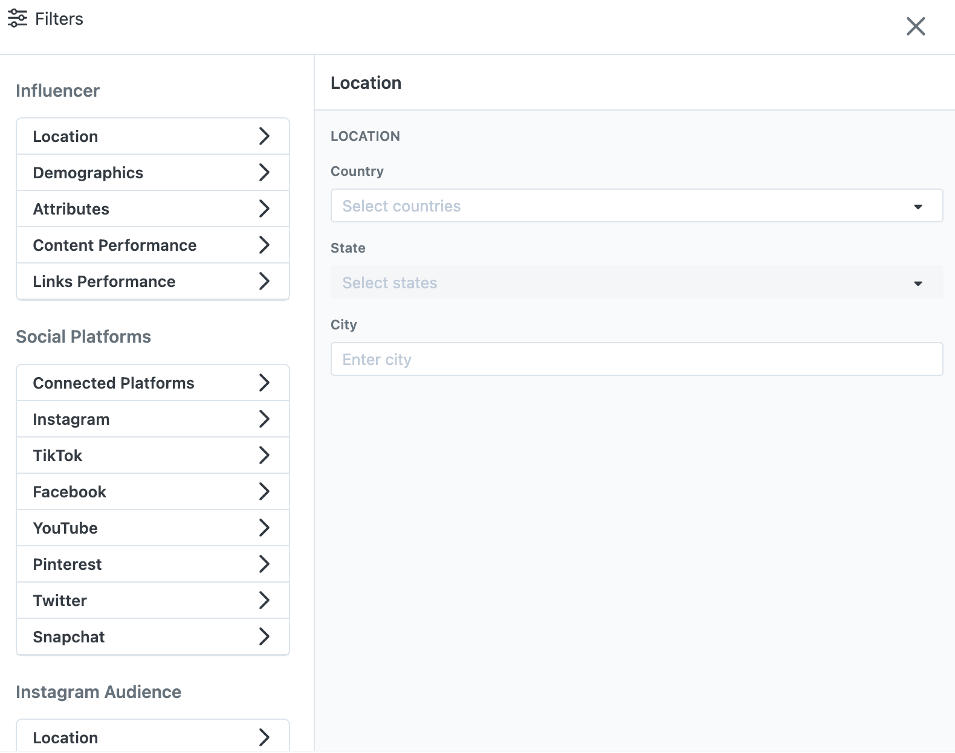Open the Demographics filter category
The width and height of the screenshot is (955, 753).
click(x=153, y=173)
